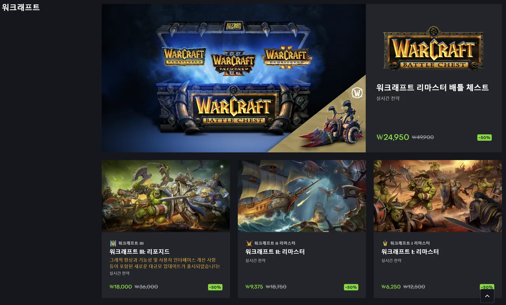Screen dimensions: 506x305
Task: Select the 워크래프트 리마스터 배틀 체스트 title
Action: coord(432,88)
